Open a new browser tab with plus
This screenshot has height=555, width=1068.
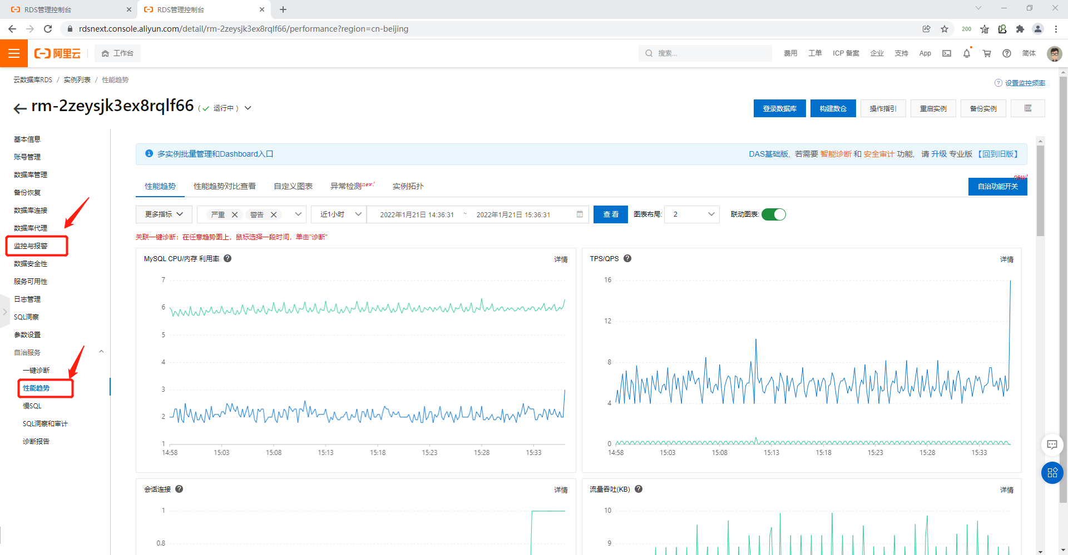click(x=283, y=9)
